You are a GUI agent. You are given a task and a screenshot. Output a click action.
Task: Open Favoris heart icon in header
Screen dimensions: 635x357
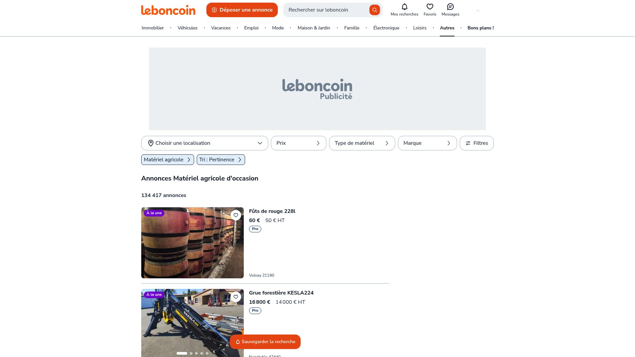click(430, 7)
